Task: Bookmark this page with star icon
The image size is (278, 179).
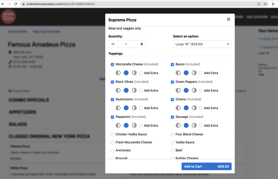Action: pyautogui.click(x=265, y=4)
